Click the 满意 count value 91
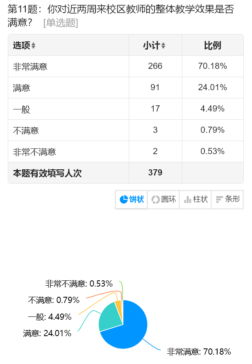 click(x=155, y=87)
